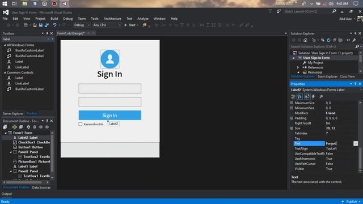
Task: Click the feedback icon next to Quick Launch
Action: (x=278, y=11)
